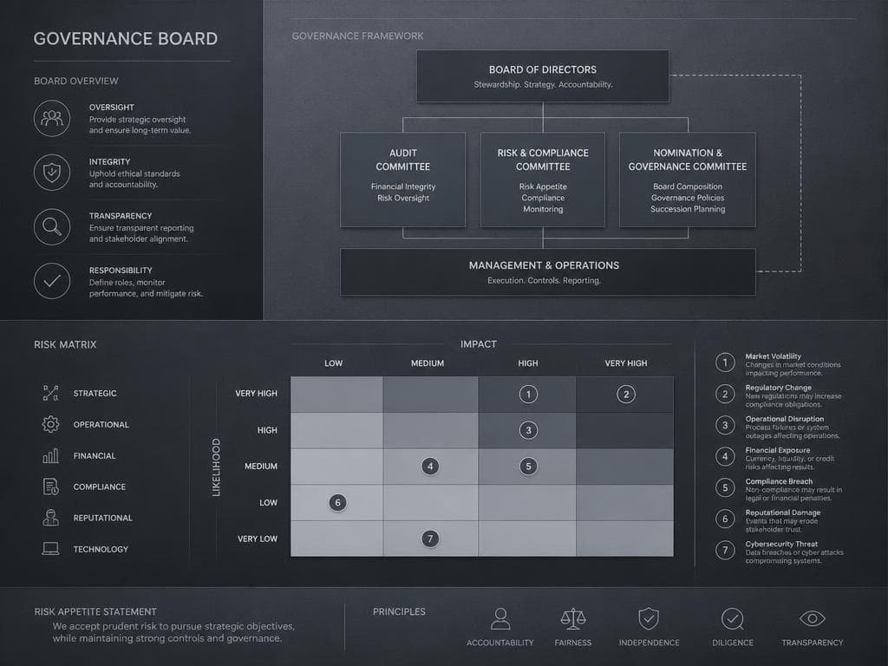Select the Audit Committee box
The height and width of the screenshot is (666, 888).
coord(402,180)
